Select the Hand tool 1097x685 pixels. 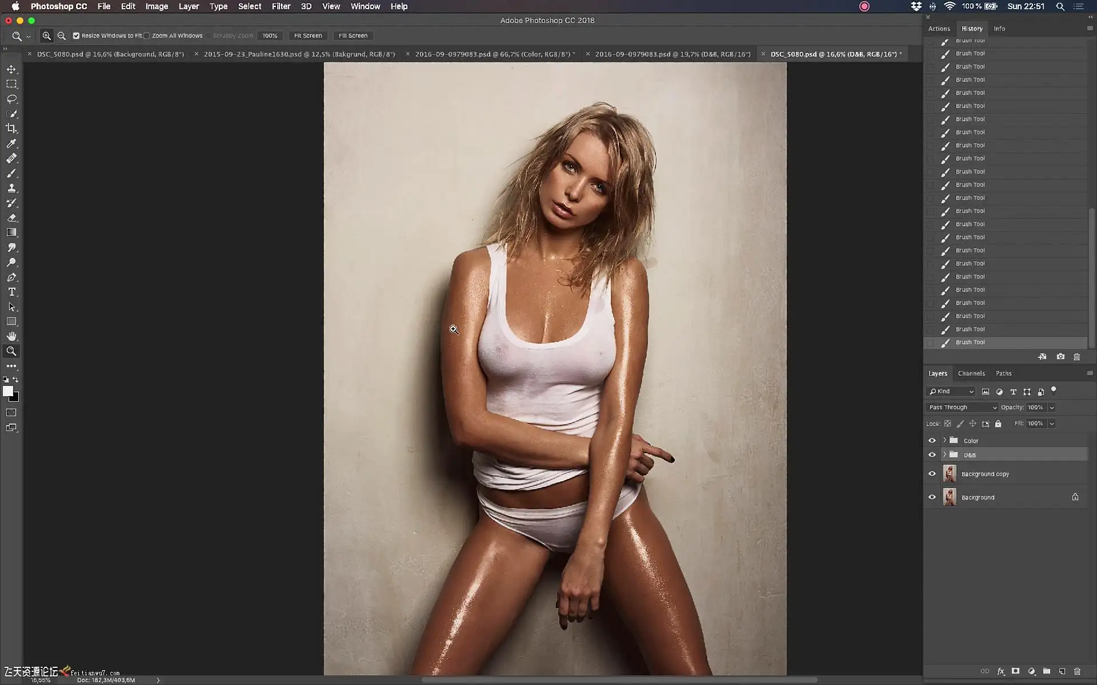coord(11,336)
